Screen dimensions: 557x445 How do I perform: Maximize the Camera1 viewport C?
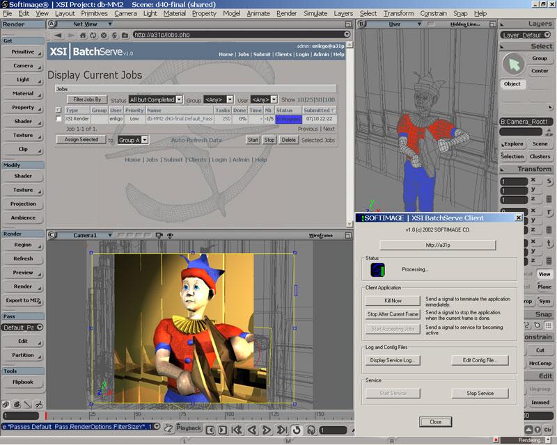tap(348, 235)
